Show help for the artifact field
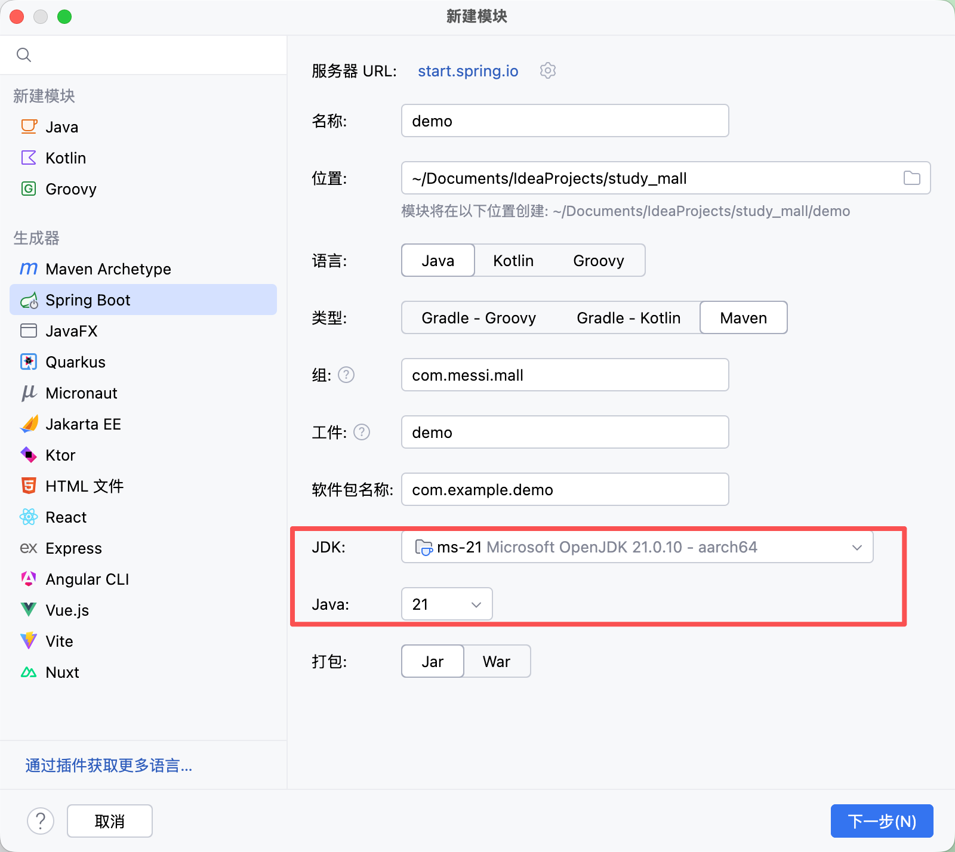The height and width of the screenshot is (852, 955). pyautogui.click(x=362, y=432)
